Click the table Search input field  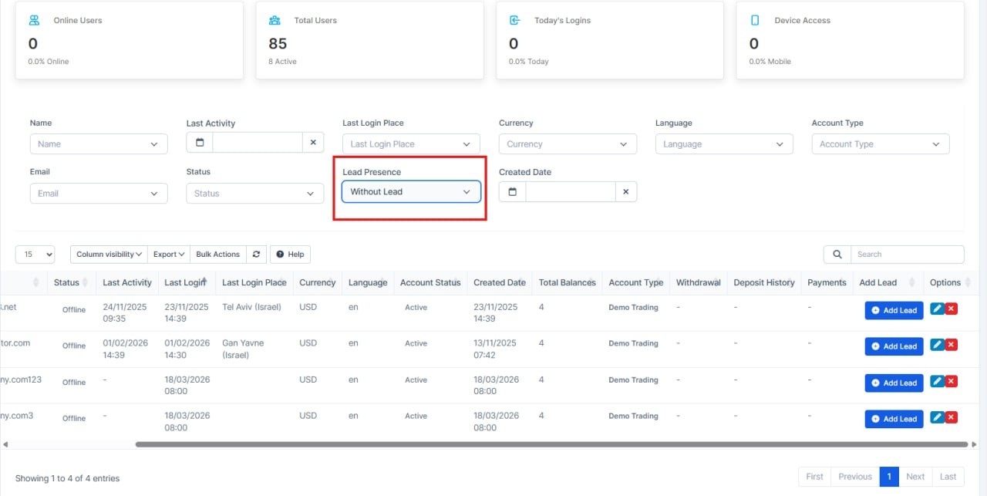click(x=907, y=255)
